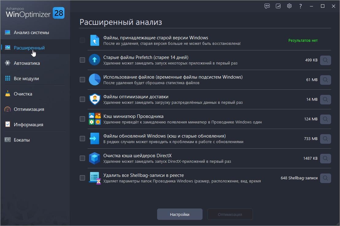Enable the old Prefetch files checkbox
The image size is (340, 226).
pos(82,60)
